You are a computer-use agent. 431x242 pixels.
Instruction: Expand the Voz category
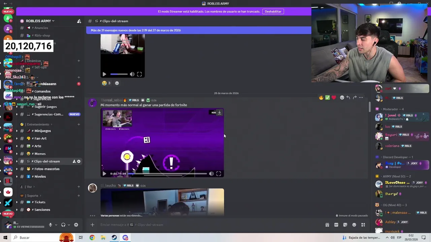point(29,187)
